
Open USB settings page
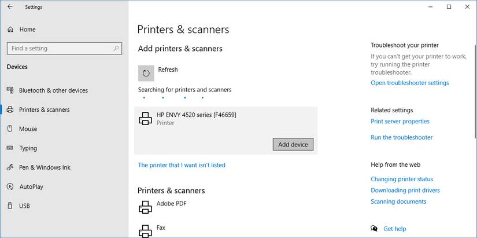24,206
